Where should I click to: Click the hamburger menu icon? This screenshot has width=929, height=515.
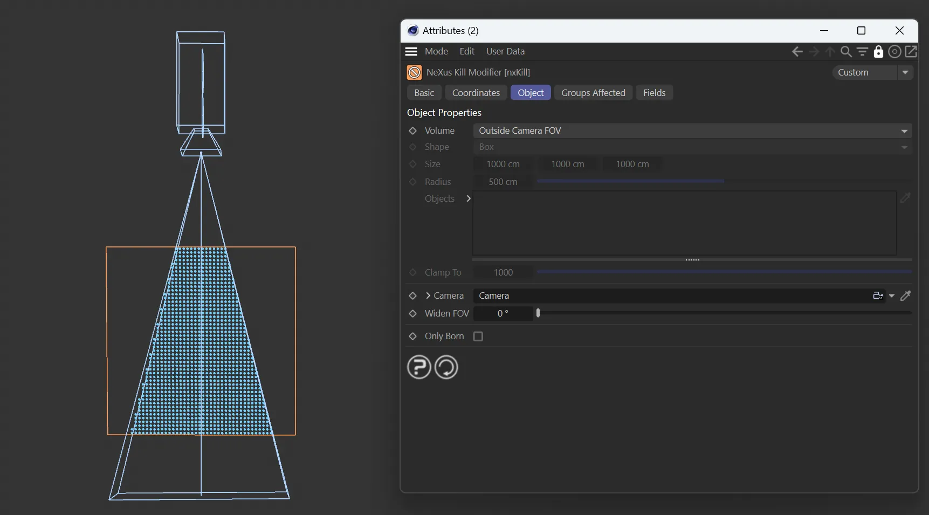[411, 52]
